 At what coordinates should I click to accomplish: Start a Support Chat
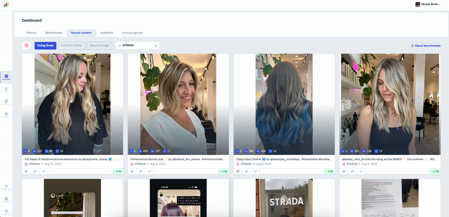tap(6, 212)
